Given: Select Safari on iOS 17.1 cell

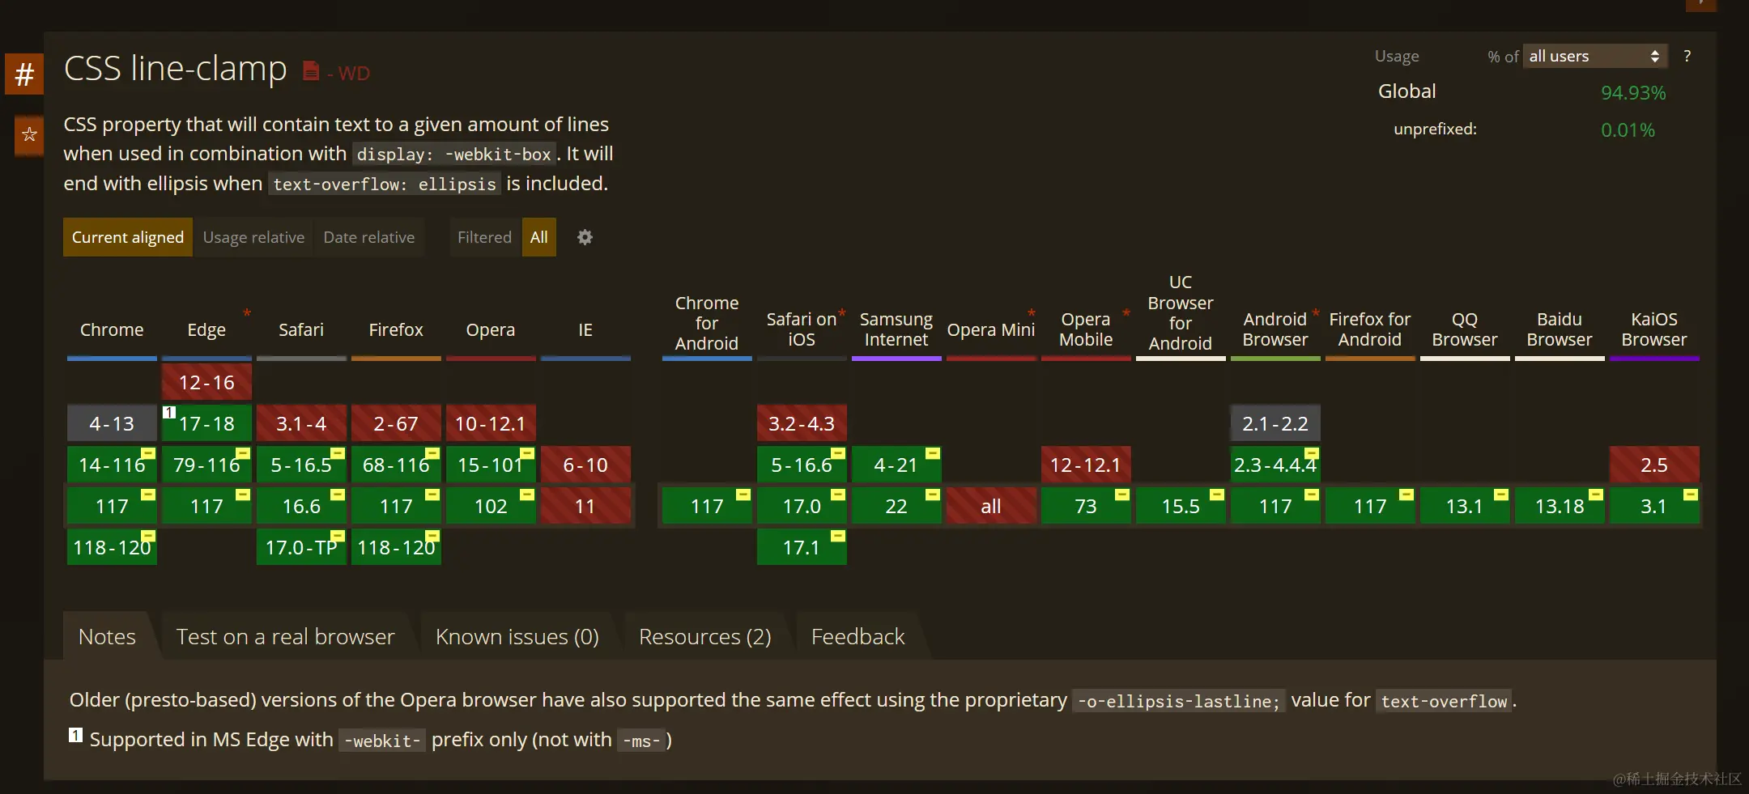Looking at the screenshot, I should (802, 547).
